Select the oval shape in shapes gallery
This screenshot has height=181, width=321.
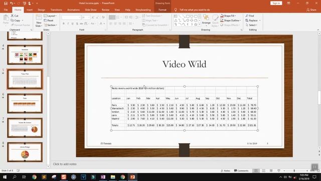click(192, 16)
